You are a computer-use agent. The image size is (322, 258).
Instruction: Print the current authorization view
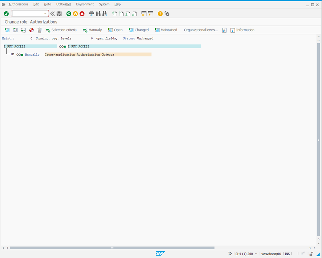click(x=91, y=13)
